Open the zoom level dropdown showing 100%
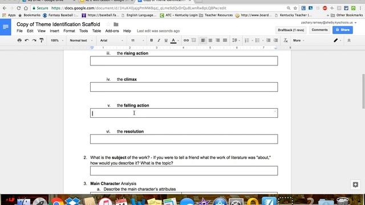 [x=57, y=40]
